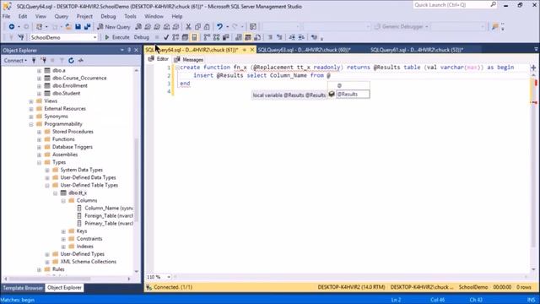Click the Save file toolbar icon
This screenshot has height=304, width=540.
pyautogui.click(x=78, y=26)
